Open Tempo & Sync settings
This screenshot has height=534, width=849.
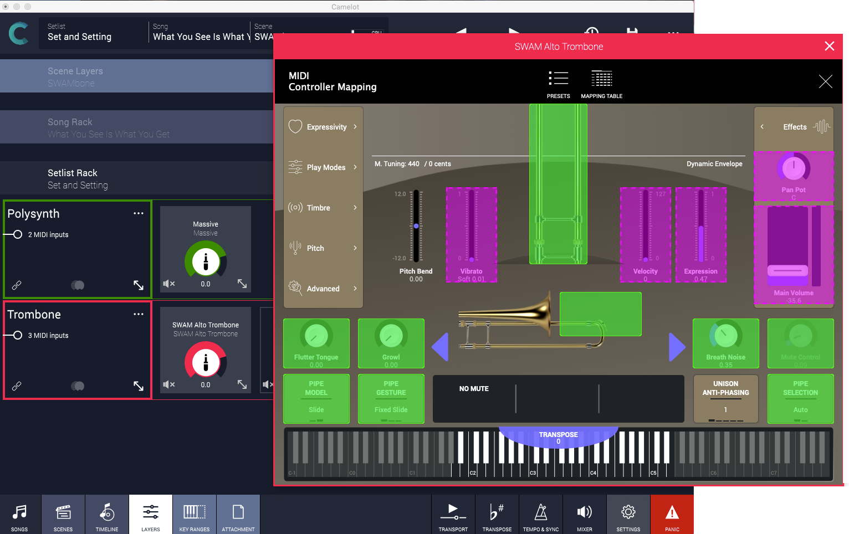pyautogui.click(x=540, y=514)
